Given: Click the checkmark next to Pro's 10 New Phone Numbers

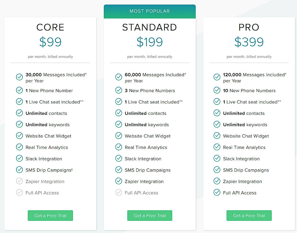Looking at the screenshot, I should (217, 90).
